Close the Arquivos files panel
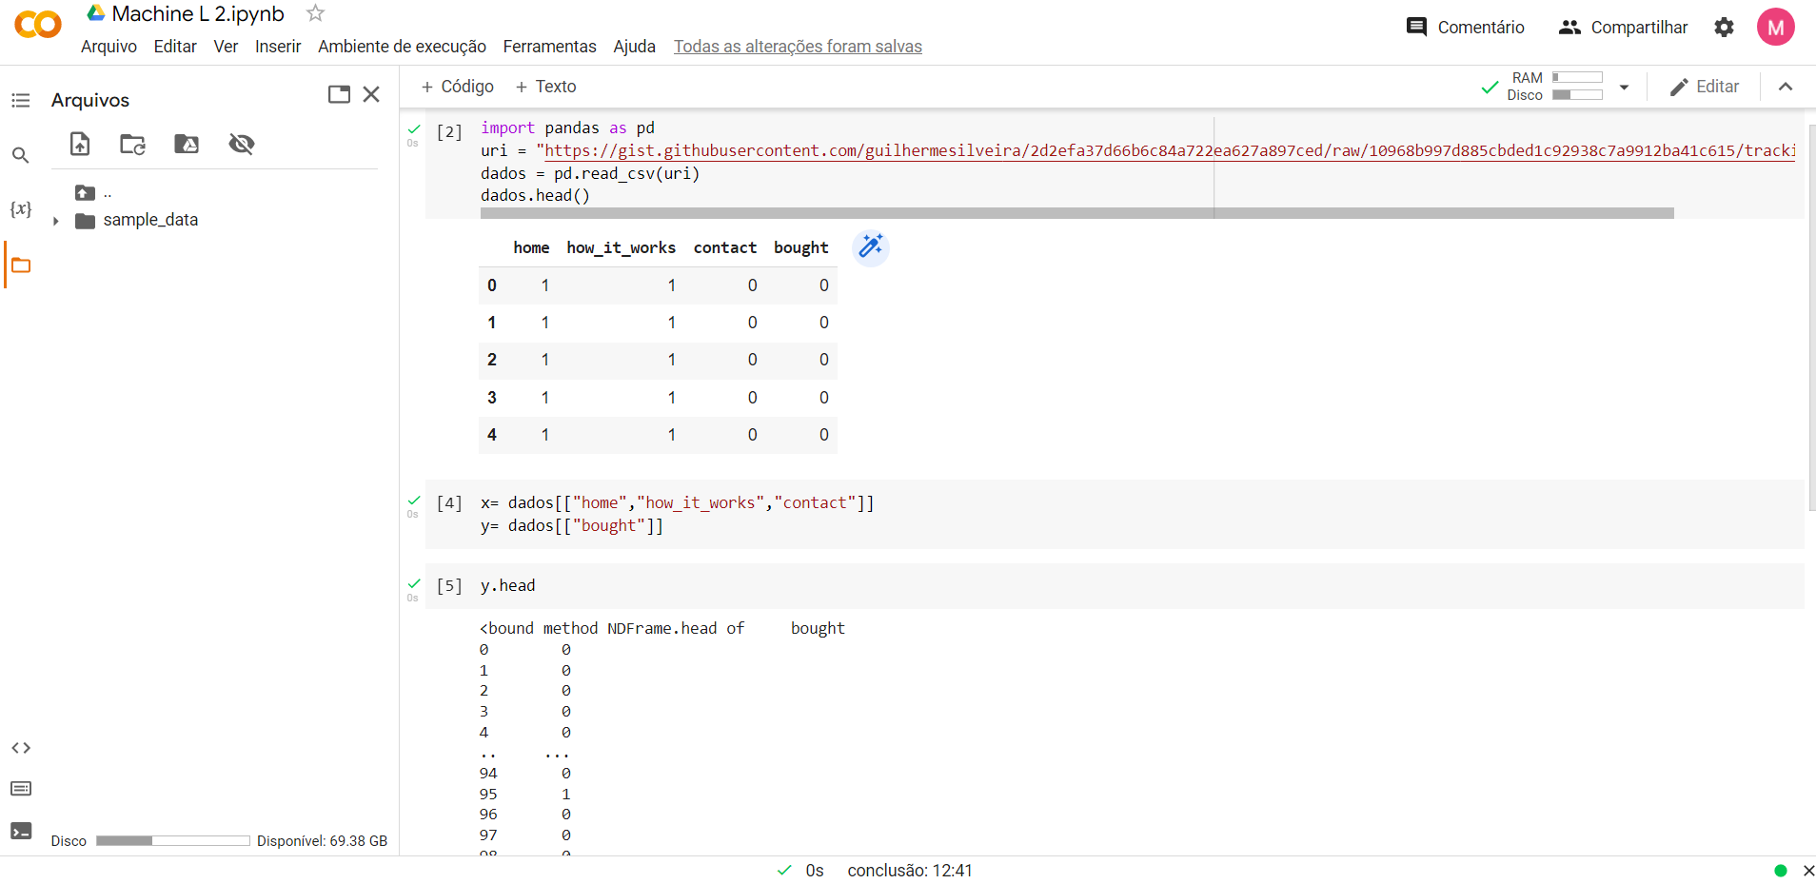This screenshot has height=884, width=1816. [371, 94]
